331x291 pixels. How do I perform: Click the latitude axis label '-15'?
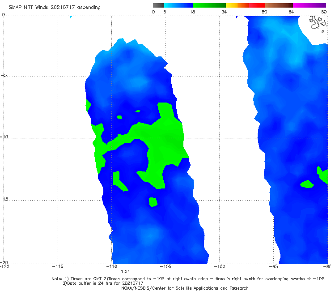click(x=4, y=199)
